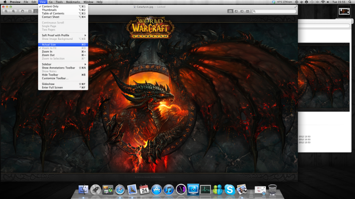Click the Wi-Fi status icon in menu bar

coord(323,2)
